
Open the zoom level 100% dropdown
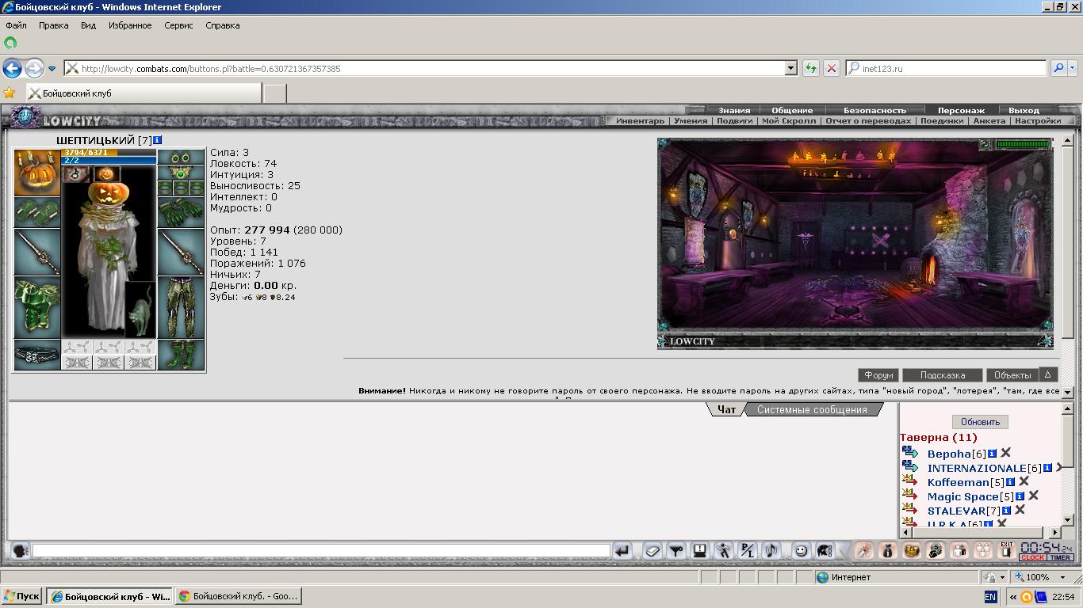click(1063, 577)
